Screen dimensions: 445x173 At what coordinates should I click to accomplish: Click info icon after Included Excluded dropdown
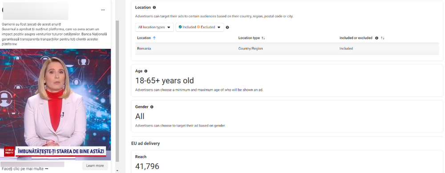[x=227, y=28]
